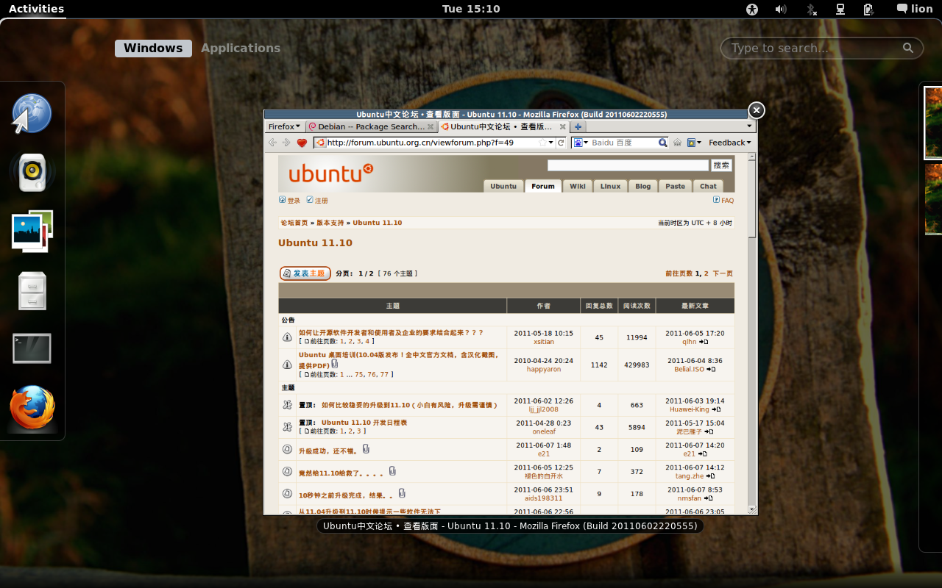
Task: Open the lion user menu
Action: [x=915, y=9]
